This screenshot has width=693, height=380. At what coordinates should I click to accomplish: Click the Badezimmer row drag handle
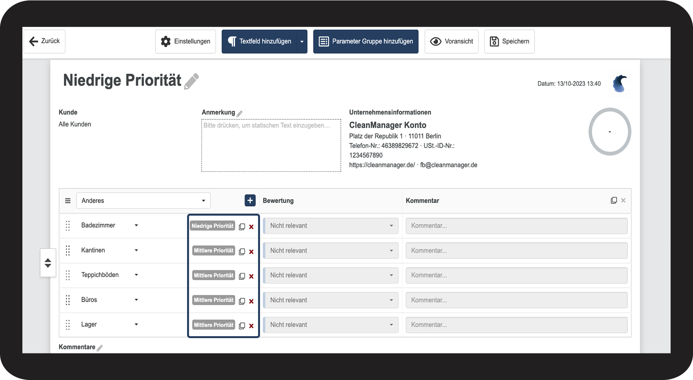coord(68,226)
